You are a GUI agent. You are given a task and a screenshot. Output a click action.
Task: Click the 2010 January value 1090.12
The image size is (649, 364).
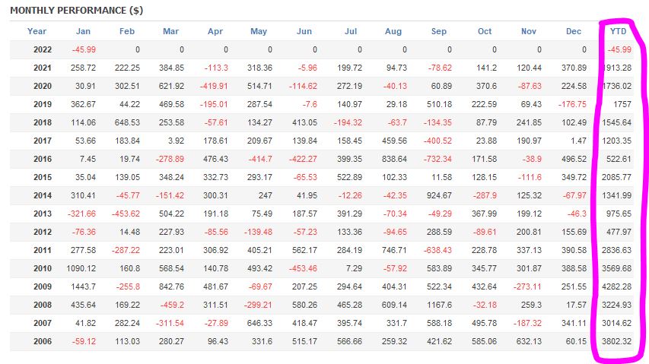(x=80, y=267)
